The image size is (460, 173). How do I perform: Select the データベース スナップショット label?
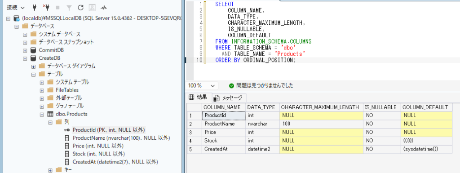pos(66,42)
